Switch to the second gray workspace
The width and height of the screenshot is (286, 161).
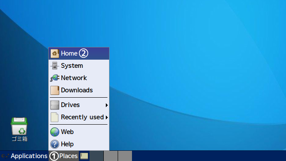click(x=111, y=156)
